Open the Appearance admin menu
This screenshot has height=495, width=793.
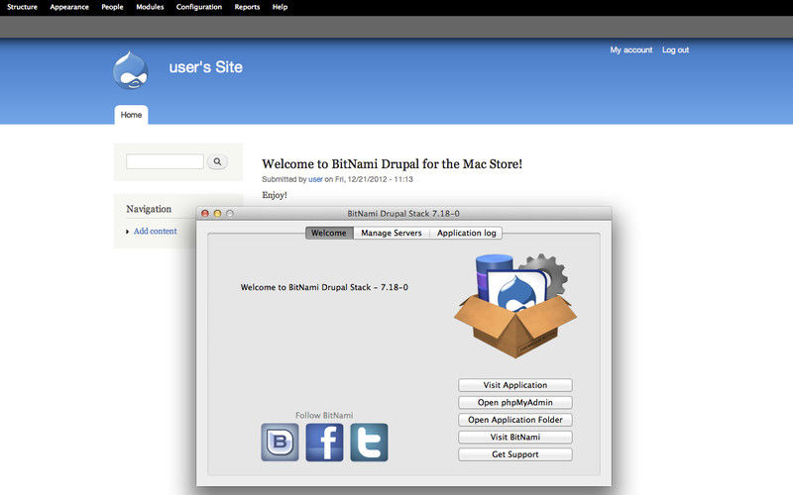click(69, 7)
